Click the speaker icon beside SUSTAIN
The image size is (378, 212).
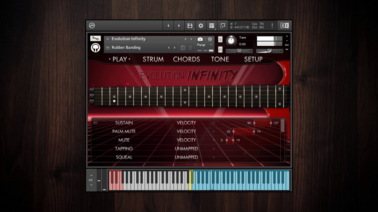(x=95, y=123)
